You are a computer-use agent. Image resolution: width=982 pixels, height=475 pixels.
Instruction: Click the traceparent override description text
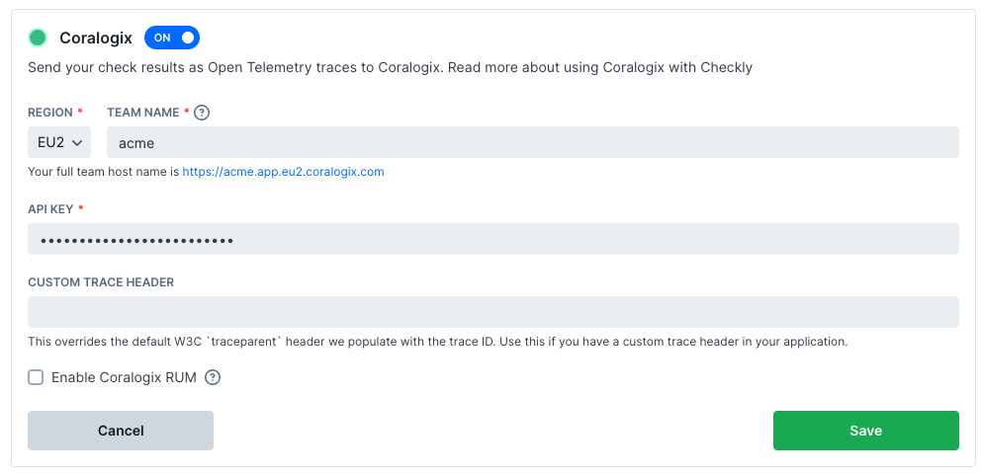437,342
